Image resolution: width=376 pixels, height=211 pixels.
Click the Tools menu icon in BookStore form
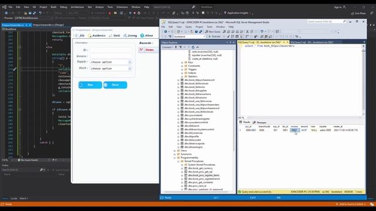point(110,35)
